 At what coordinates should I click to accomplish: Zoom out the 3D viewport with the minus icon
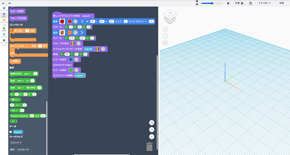[x=165, y=36]
